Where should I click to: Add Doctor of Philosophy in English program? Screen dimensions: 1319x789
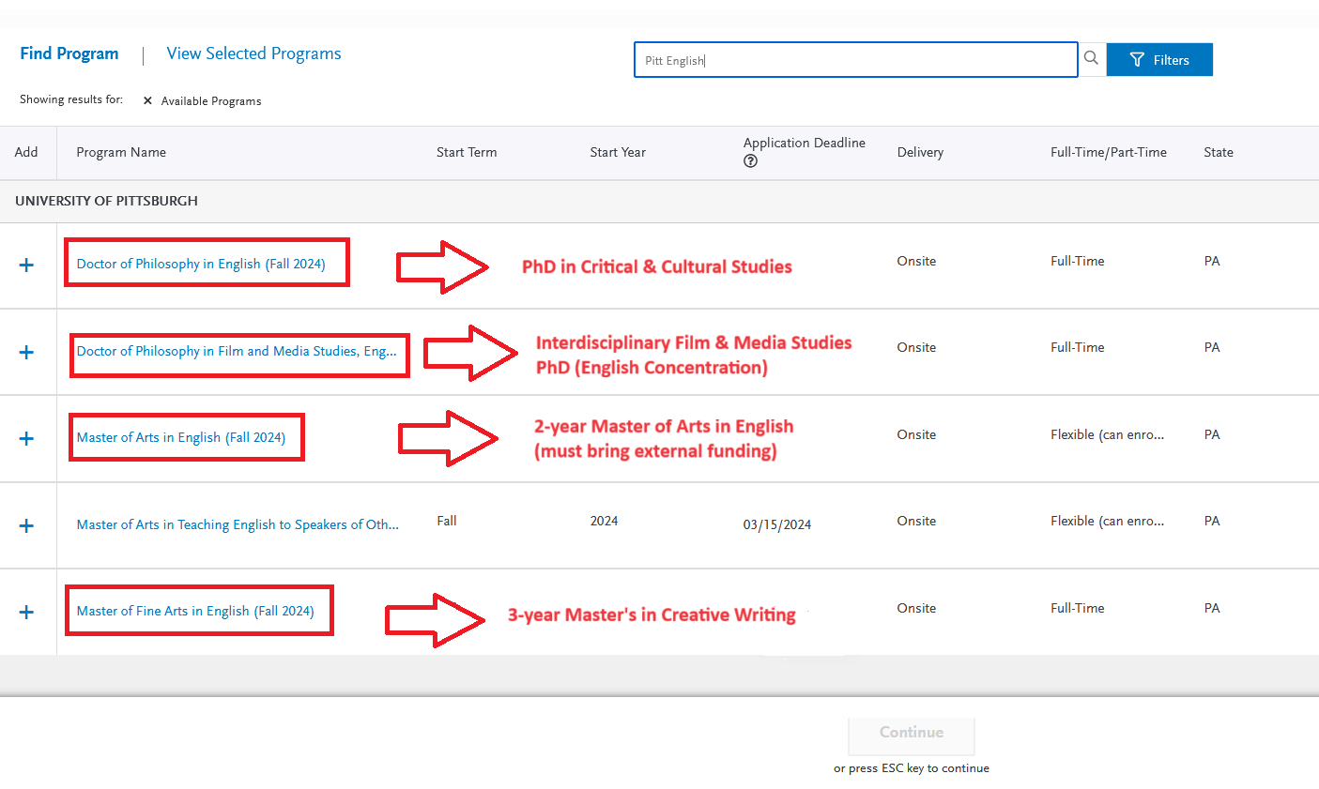coord(26,265)
